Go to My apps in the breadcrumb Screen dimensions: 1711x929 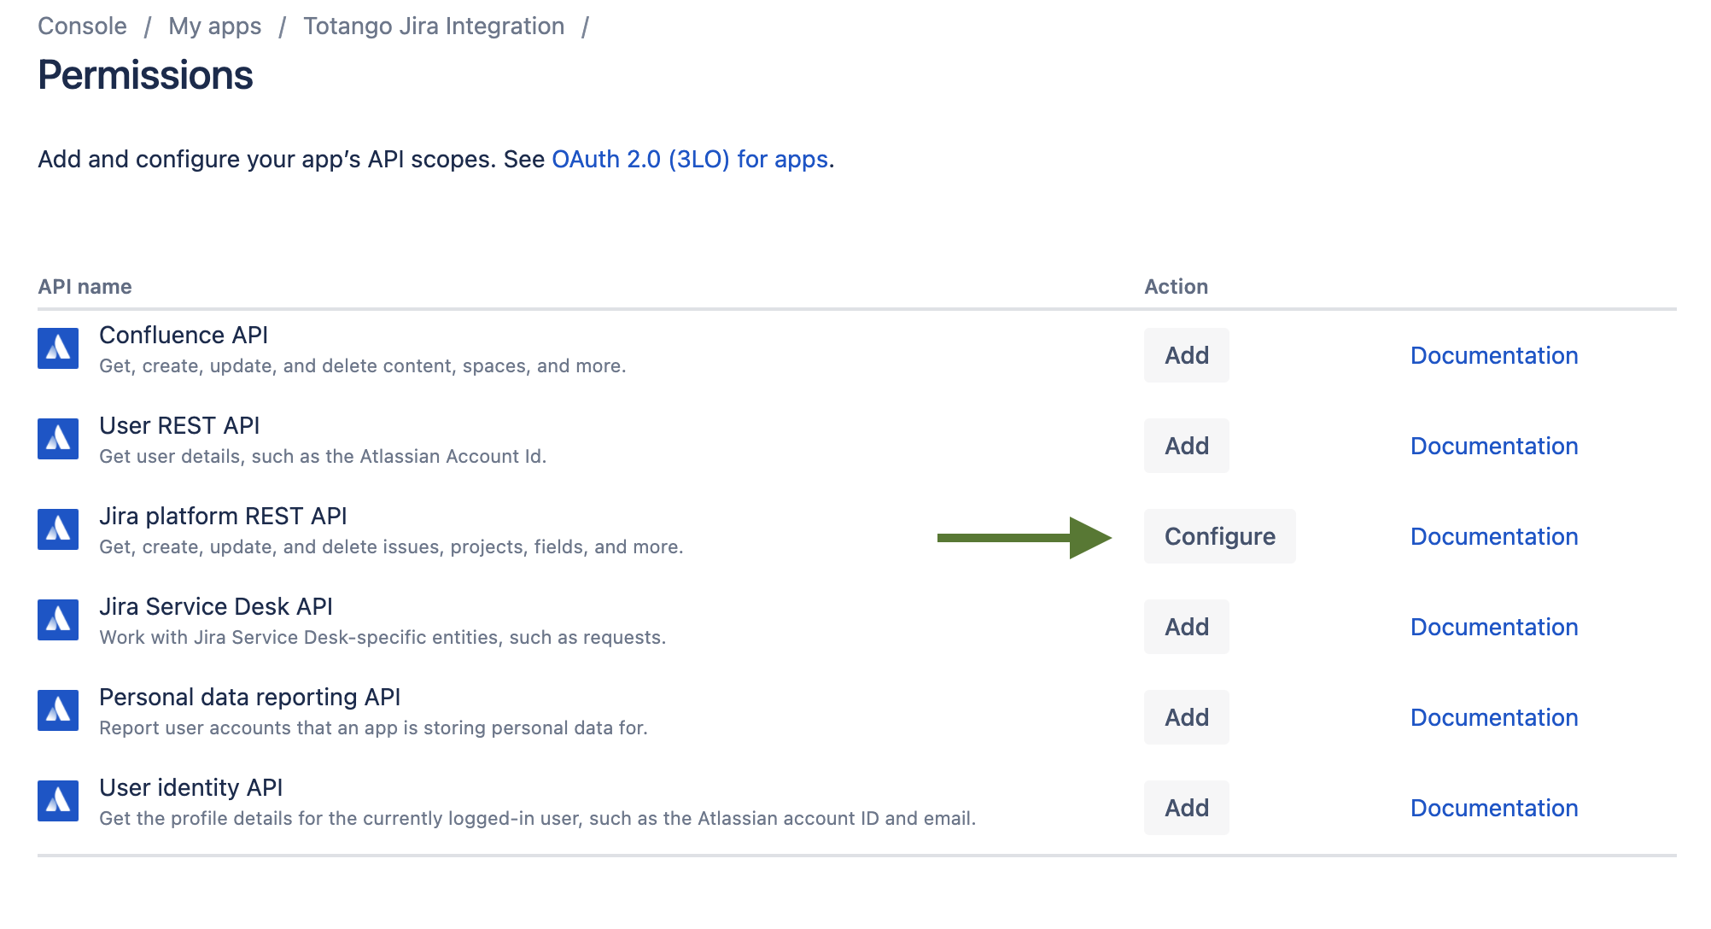pyautogui.click(x=215, y=26)
